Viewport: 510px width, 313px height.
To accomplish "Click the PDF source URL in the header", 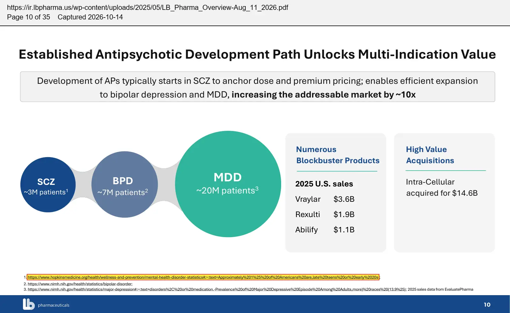I will [148, 8].
